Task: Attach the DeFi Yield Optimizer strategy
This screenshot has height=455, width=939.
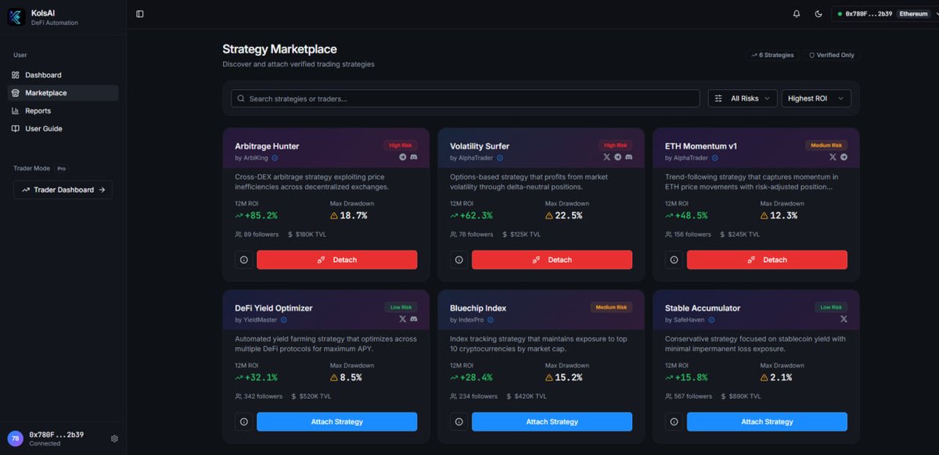Action: 336,421
